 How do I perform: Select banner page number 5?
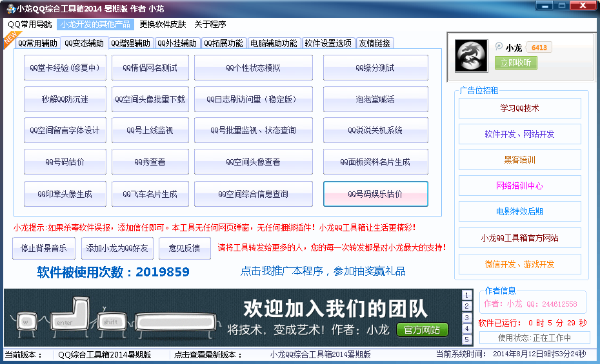(x=467, y=339)
